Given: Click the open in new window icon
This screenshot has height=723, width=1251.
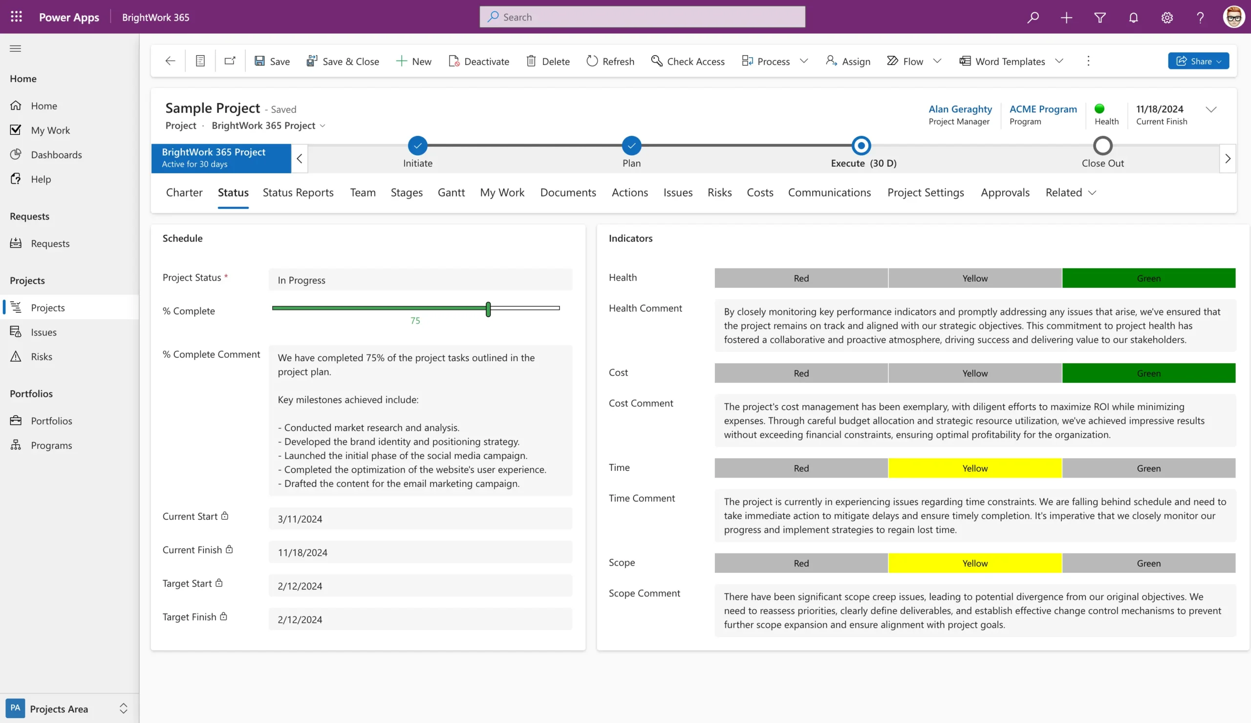Looking at the screenshot, I should [x=230, y=61].
